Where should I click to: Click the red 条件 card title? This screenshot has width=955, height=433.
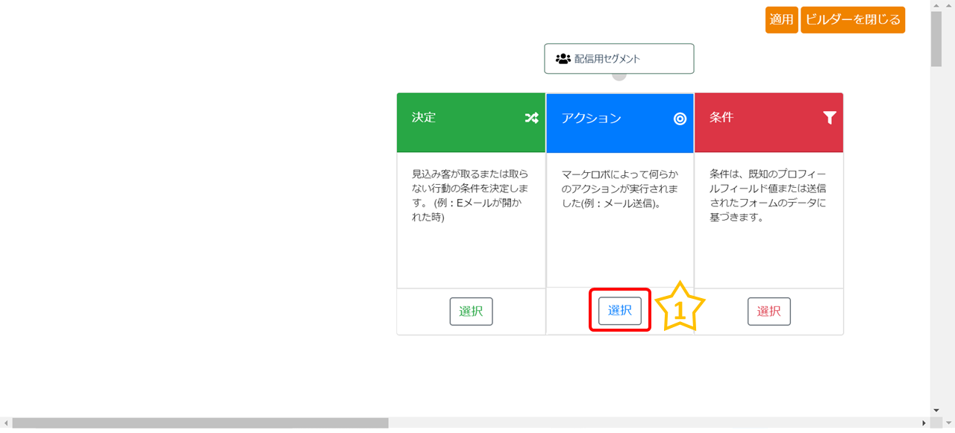coord(721,118)
